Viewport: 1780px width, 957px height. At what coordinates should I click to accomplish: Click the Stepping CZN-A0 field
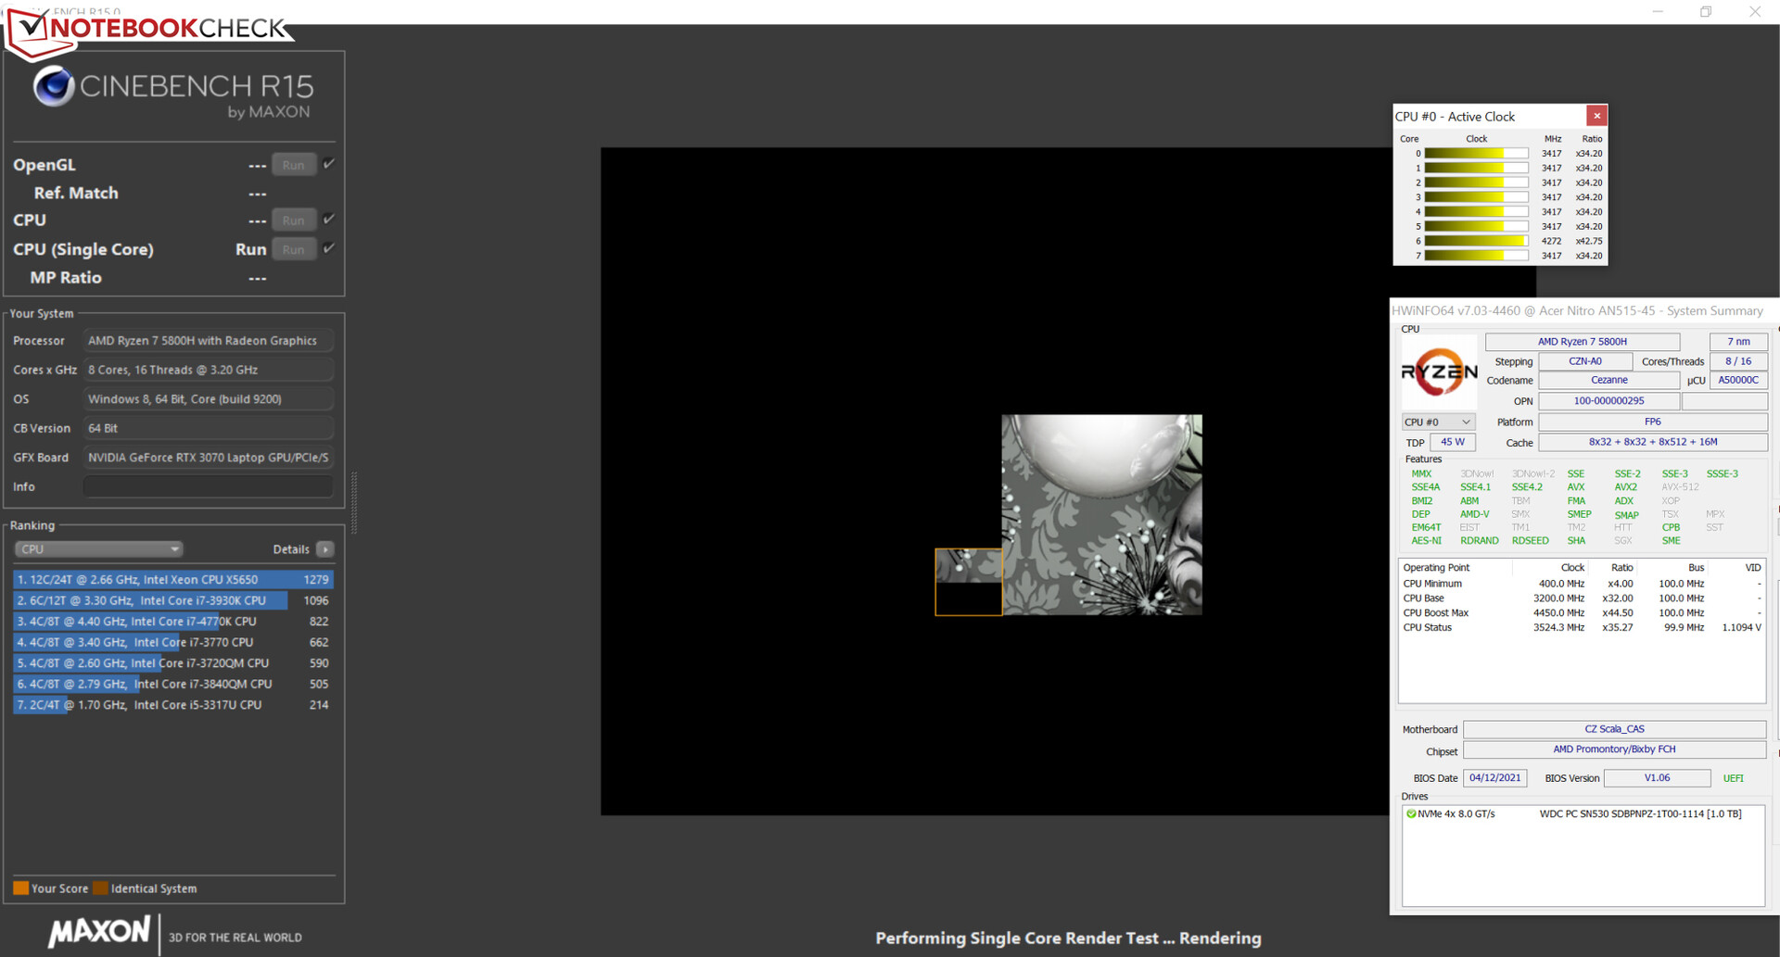pyautogui.click(x=1585, y=362)
